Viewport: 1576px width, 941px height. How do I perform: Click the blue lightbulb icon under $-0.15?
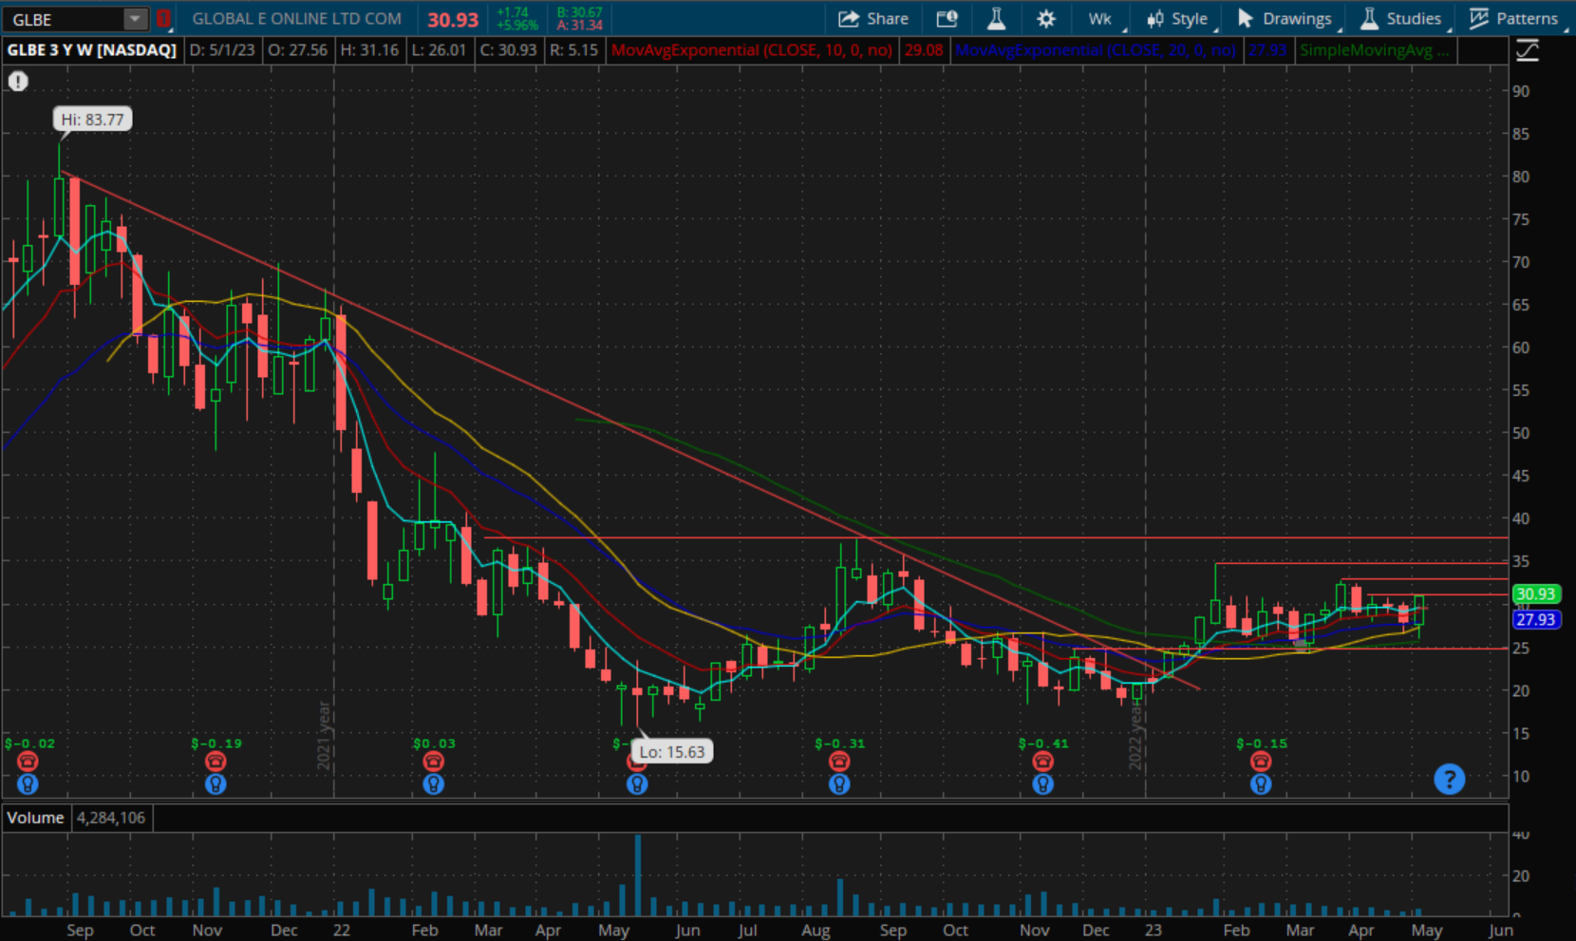click(x=1261, y=783)
